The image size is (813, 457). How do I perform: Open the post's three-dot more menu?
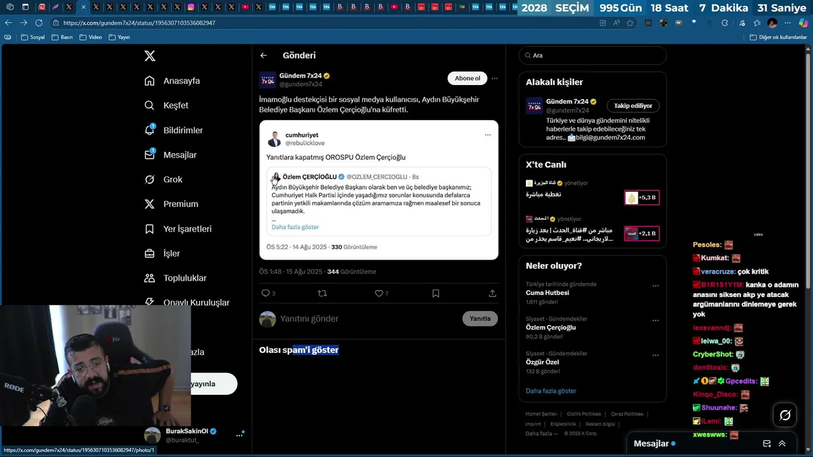[495, 79]
